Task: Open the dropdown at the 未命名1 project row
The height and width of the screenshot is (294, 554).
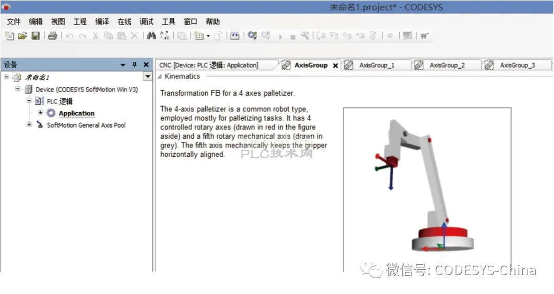Action: pyautogui.click(x=148, y=76)
